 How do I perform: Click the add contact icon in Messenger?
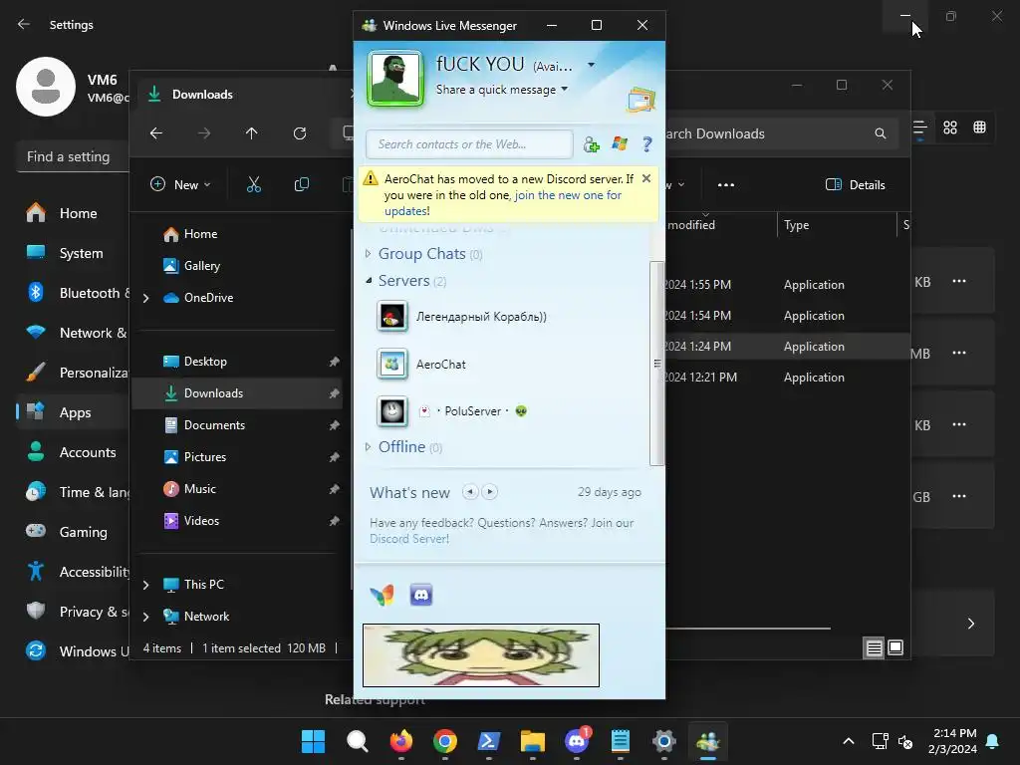coord(591,144)
